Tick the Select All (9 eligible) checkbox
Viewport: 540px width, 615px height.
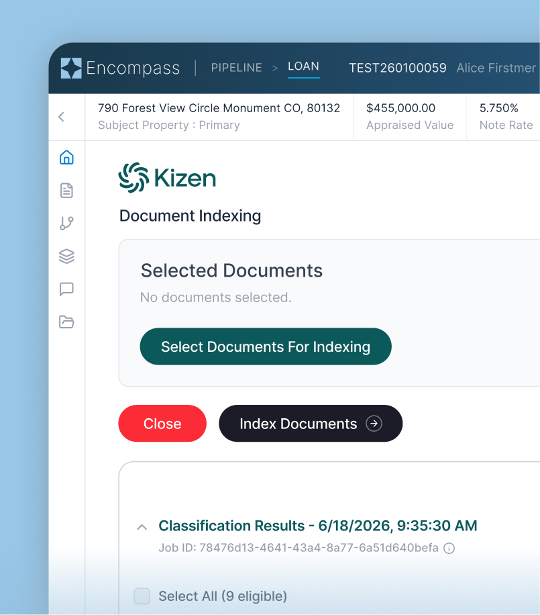pos(142,596)
